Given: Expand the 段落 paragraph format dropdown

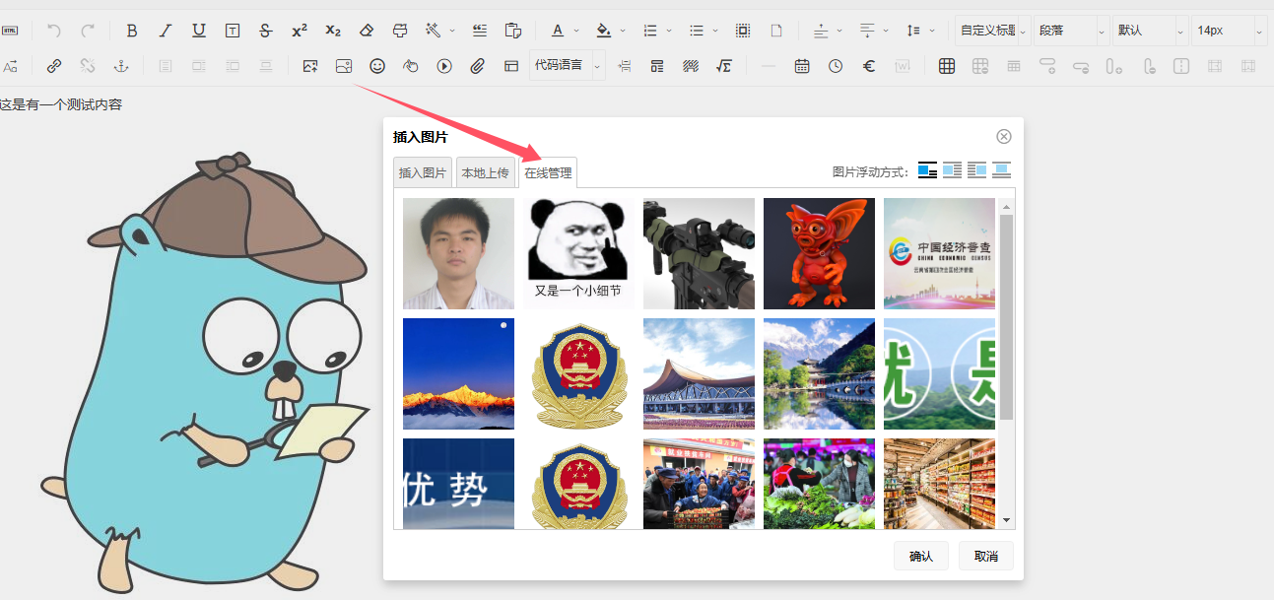Looking at the screenshot, I should click(1071, 31).
